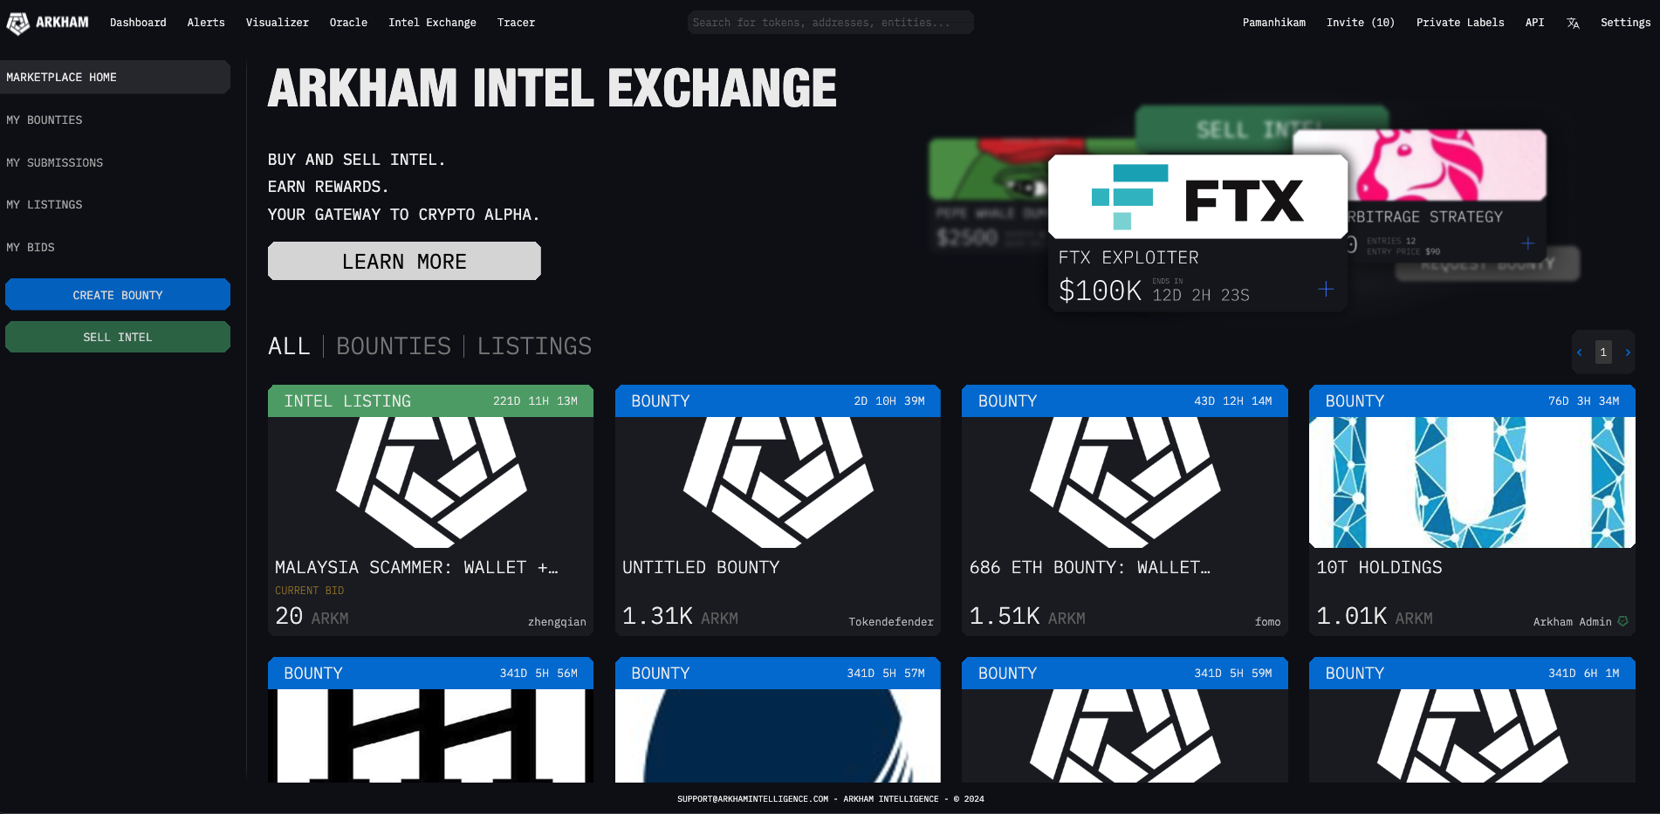The height and width of the screenshot is (814, 1660).
Task: Click the plus icon on FTX Exploiter card
Action: 1326,289
